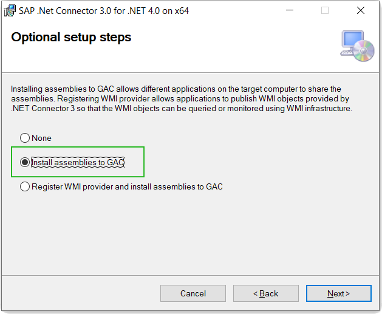Click the 'Install assemblies to GAC' label text
This screenshot has height=314, width=382.
[78, 163]
